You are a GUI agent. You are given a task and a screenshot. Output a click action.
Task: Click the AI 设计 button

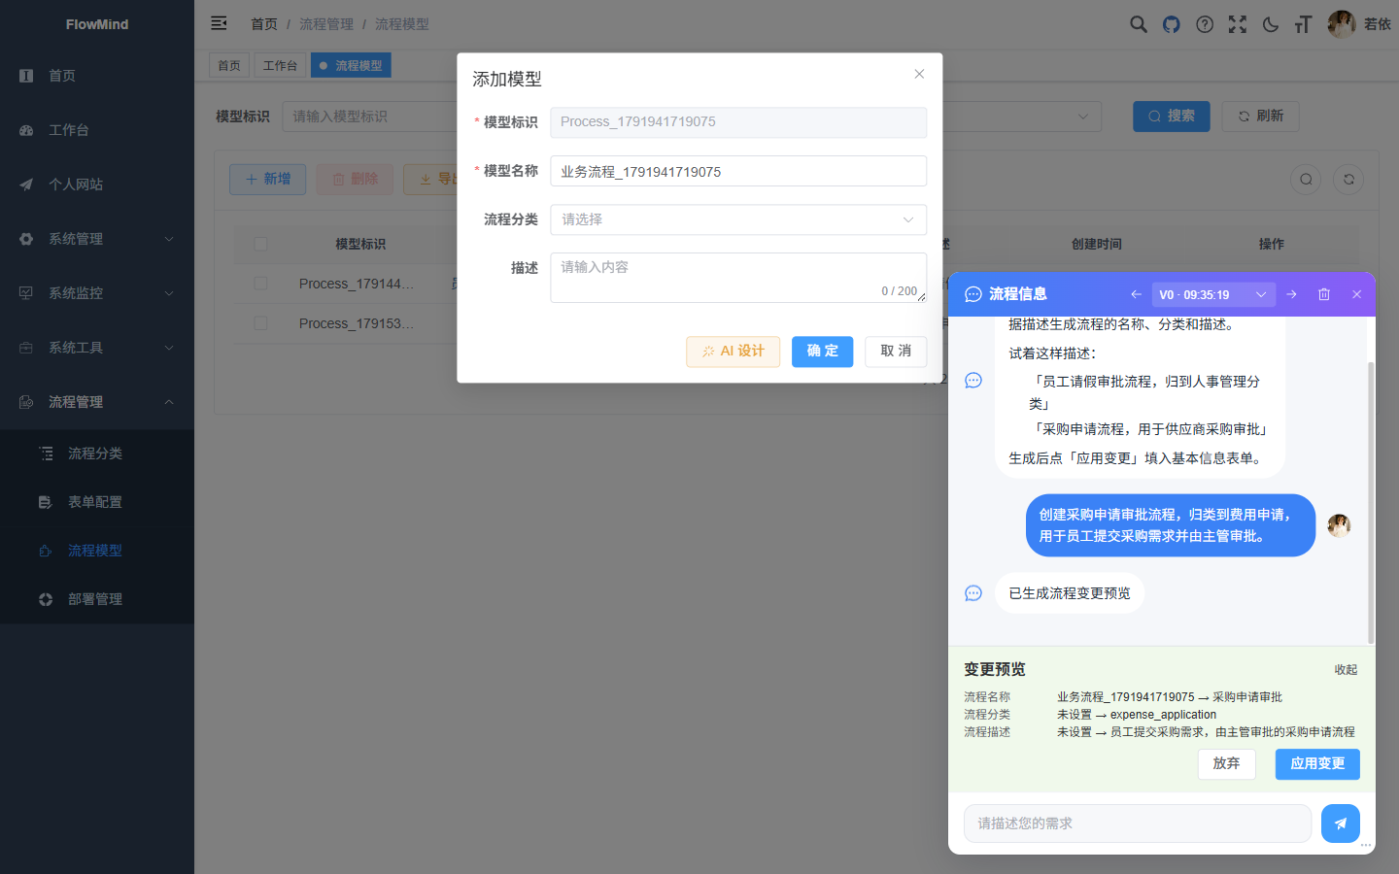point(733,352)
